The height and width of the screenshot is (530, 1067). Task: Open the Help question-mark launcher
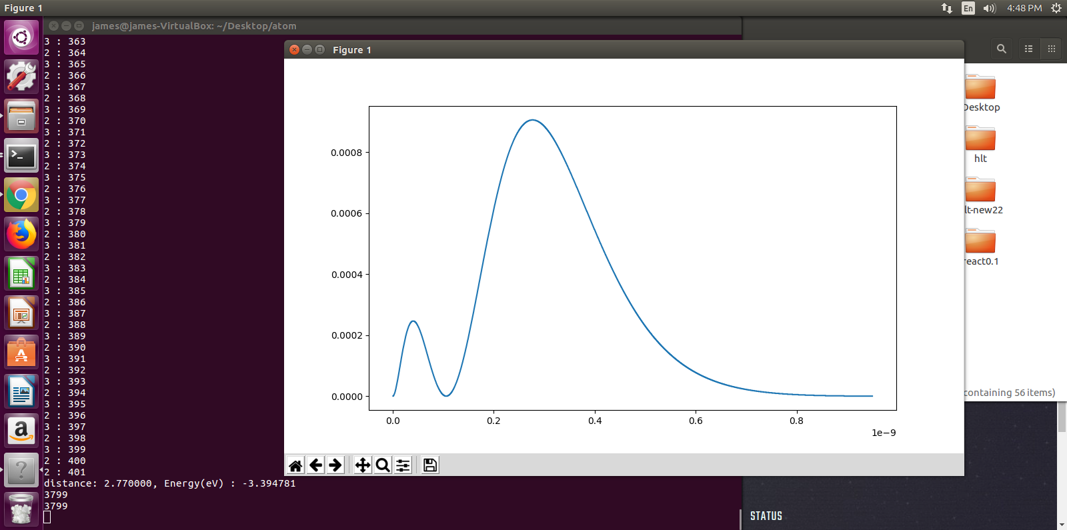[x=21, y=470]
